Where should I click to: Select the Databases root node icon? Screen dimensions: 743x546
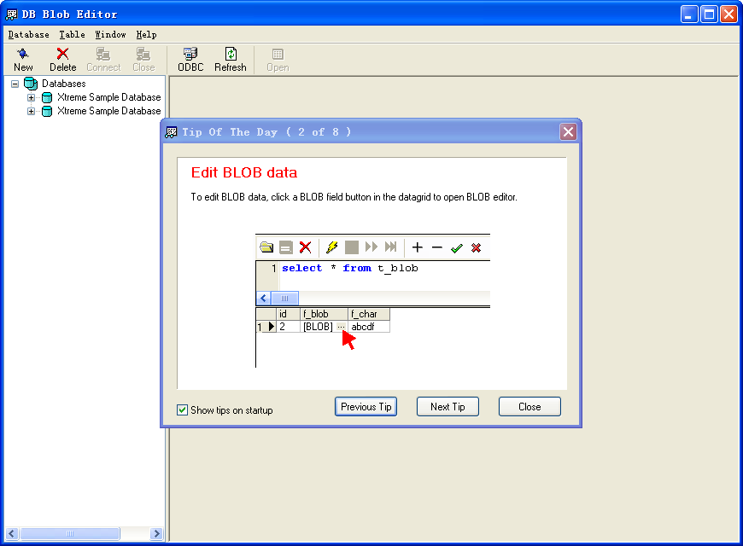point(31,84)
